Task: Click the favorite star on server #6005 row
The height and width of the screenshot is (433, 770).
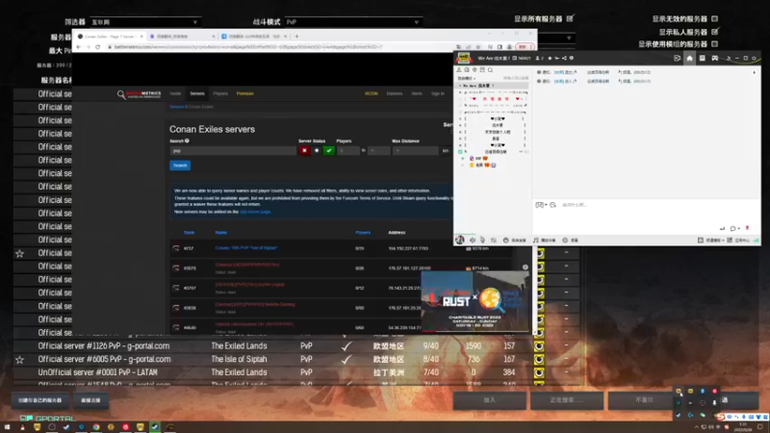Action: pyautogui.click(x=19, y=360)
